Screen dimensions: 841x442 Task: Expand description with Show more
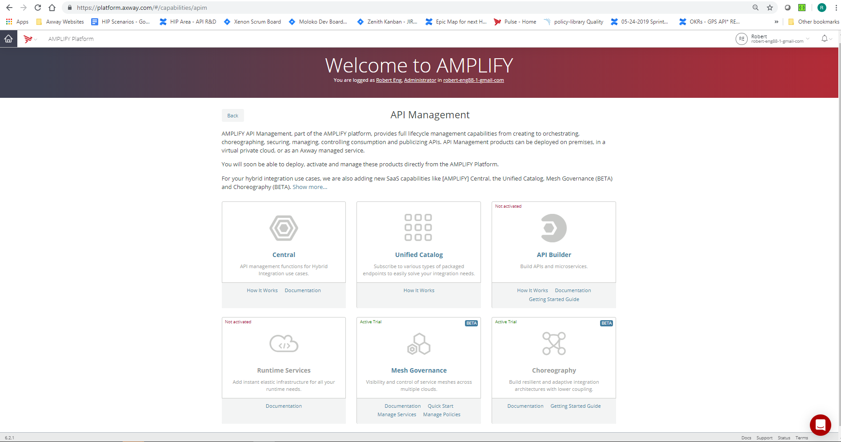click(310, 187)
